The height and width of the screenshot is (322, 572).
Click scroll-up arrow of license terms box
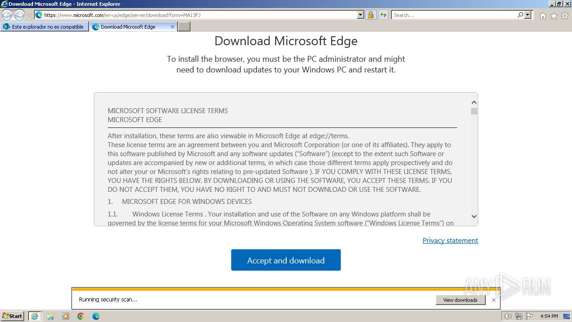474,102
